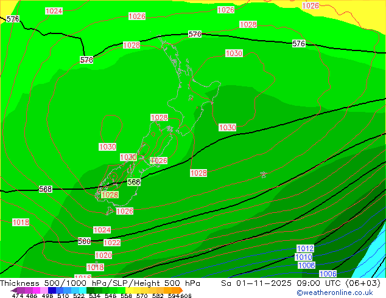Click the legend value '510'
The height and width of the screenshot is (298, 386).
pos(63,296)
